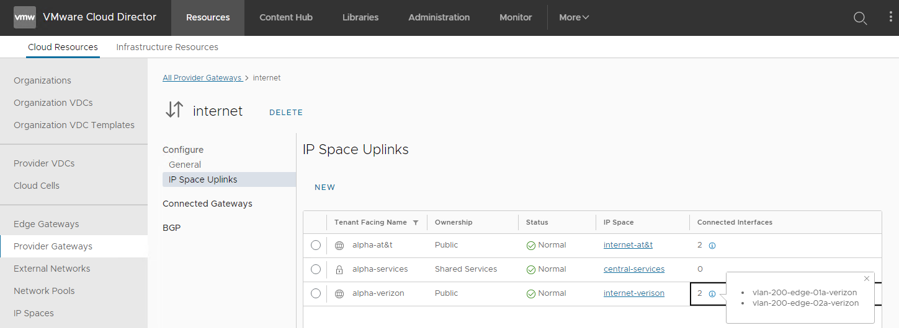Open the internet-at&t IP Space link
This screenshot has width=899, height=328.
628,245
